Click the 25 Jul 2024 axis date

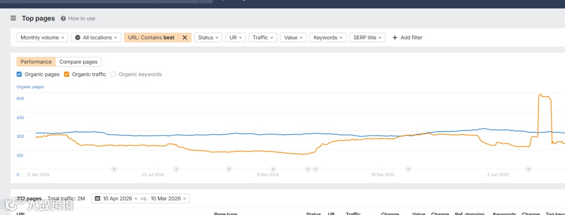click(x=153, y=175)
